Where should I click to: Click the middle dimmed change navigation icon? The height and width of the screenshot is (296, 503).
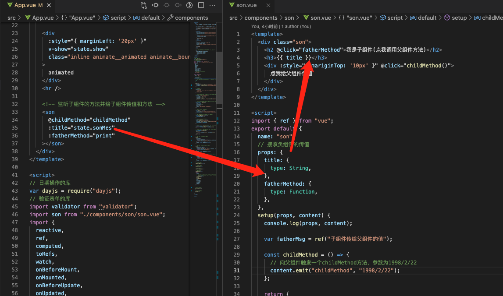167,5
